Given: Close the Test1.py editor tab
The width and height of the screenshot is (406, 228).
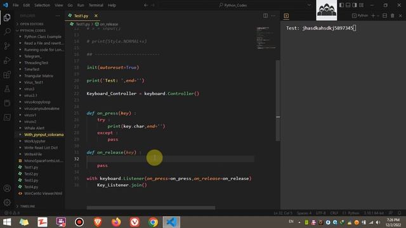Looking at the screenshot, I should [96, 16].
